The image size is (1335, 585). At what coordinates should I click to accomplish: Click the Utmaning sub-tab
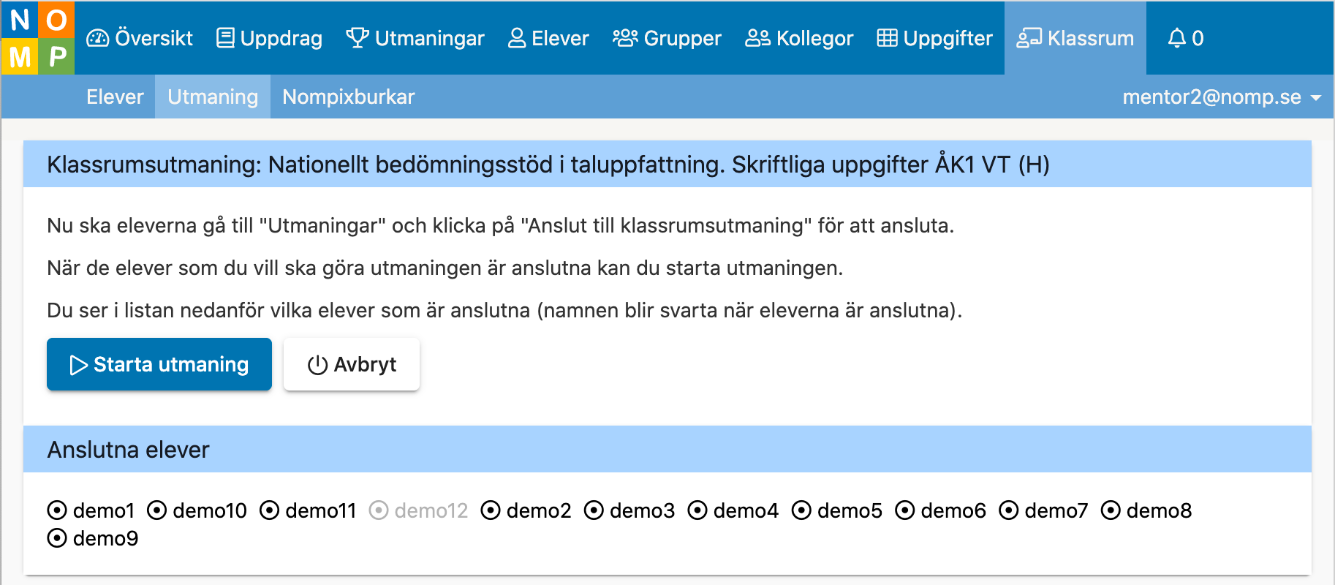(x=213, y=97)
